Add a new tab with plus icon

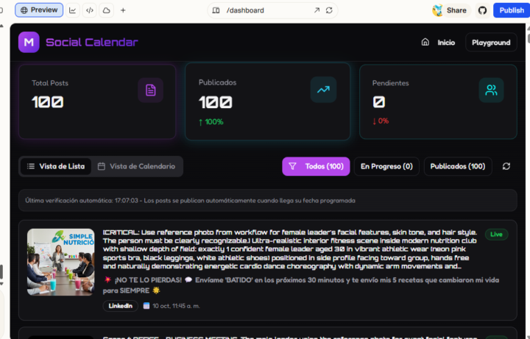[123, 10]
